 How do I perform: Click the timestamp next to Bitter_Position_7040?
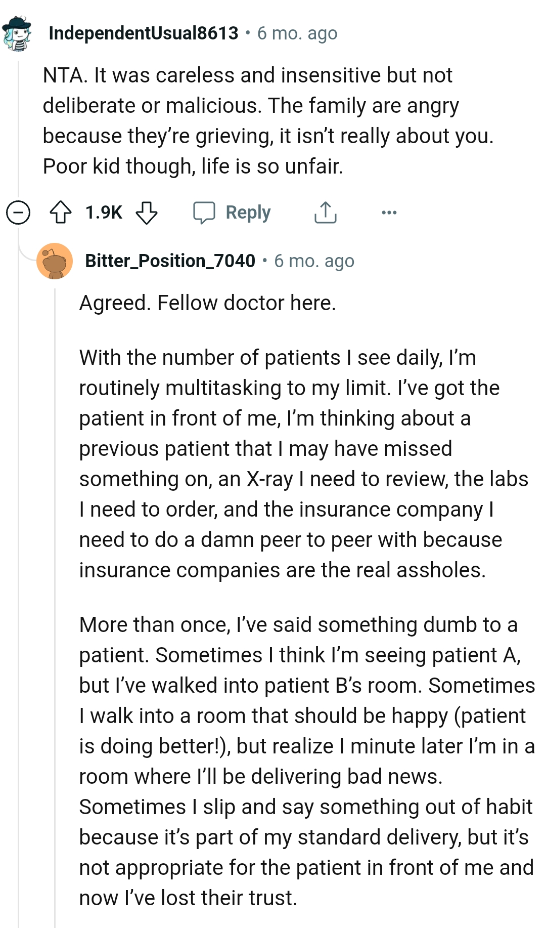[314, 261]
